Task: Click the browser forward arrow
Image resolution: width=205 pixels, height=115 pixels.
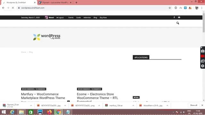Action: click(x=8, y=8)
